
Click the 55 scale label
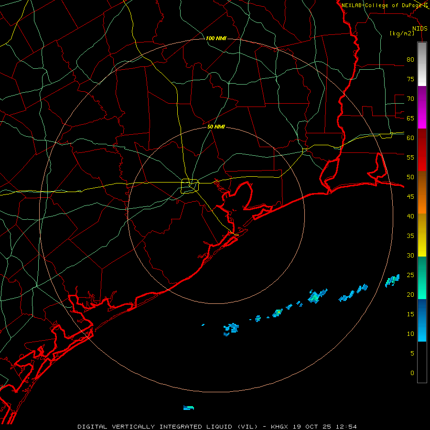pos(410,157)
